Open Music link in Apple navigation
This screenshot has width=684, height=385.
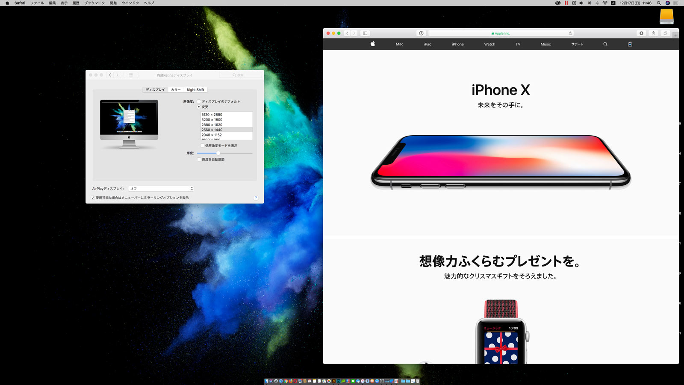[545, 44]
